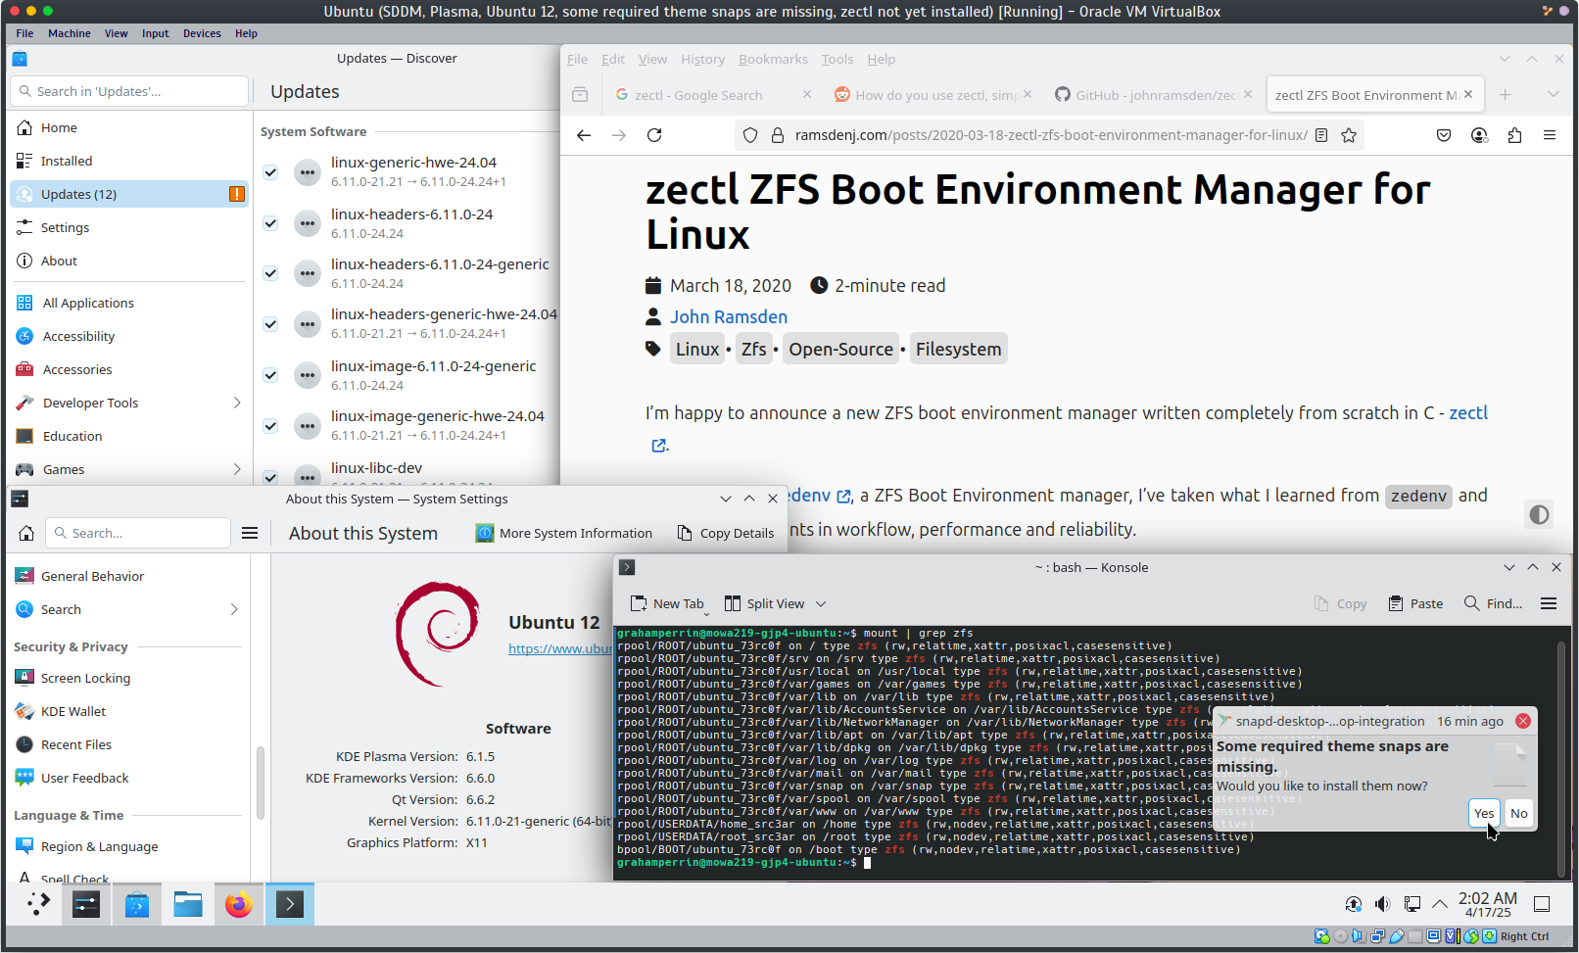Click the Firefox URL address bar
Image resolution: width=1579 pixels, height=953 pixels.
coord(1051,135)
